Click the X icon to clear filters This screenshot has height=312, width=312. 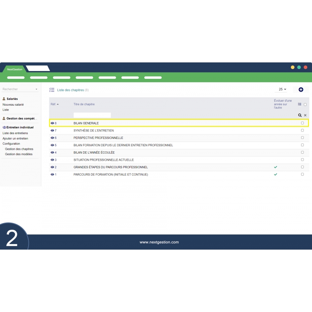tap(305, 115)
